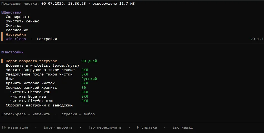Image resolution: width=264 pixels, height=133 pixels.
Task: Open the Расписание menu entry
Action: point(17,30)
